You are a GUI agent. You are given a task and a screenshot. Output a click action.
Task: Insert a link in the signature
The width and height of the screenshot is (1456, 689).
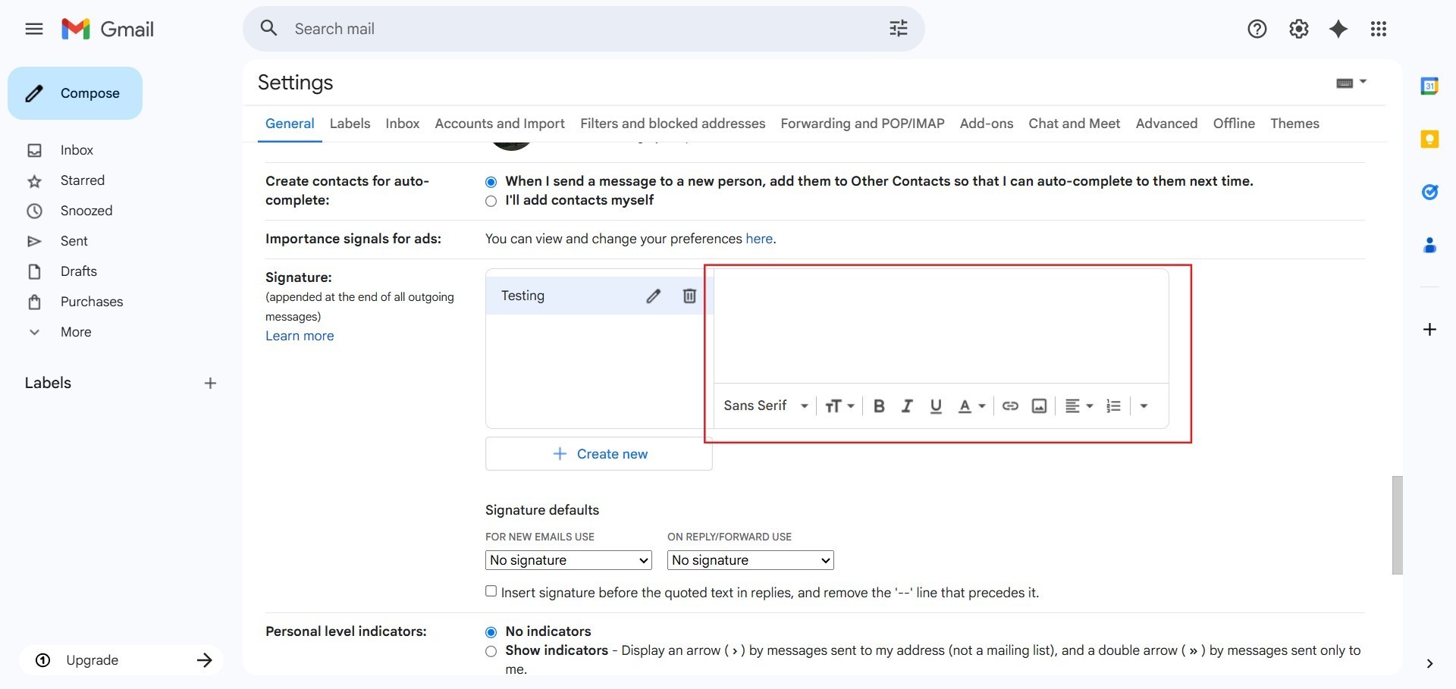(x=1010, y=406)
